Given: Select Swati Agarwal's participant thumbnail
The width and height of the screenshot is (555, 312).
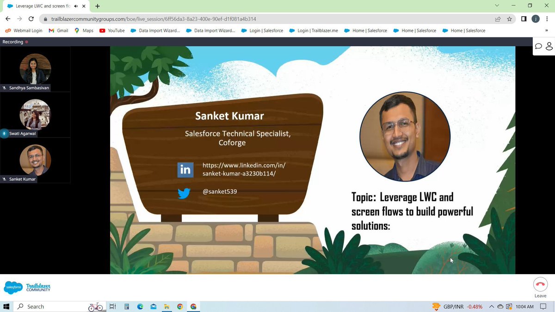Looking at the screenshot, I should point(35,114).
